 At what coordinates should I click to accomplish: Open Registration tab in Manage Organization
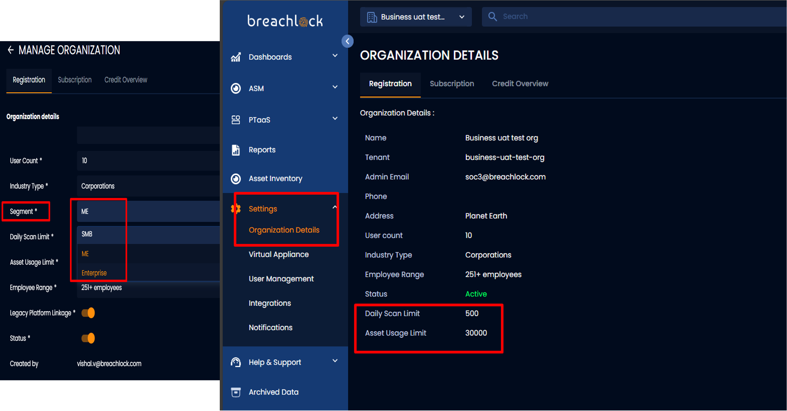point(29,80)
